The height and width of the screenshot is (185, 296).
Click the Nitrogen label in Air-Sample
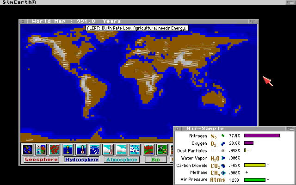[x=198, y=136]
